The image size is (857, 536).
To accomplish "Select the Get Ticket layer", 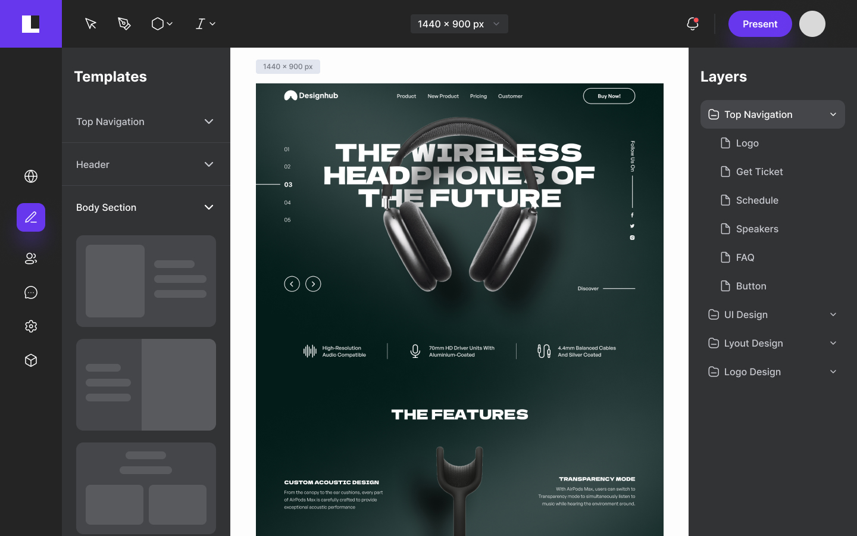I will [759, 172].
